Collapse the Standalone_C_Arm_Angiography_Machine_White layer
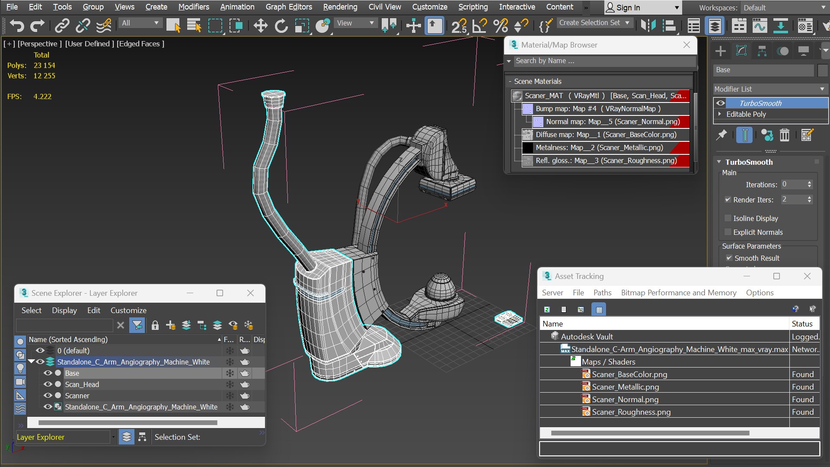The height and width of the screenshot is (467, 830). [x=32, y=362]
